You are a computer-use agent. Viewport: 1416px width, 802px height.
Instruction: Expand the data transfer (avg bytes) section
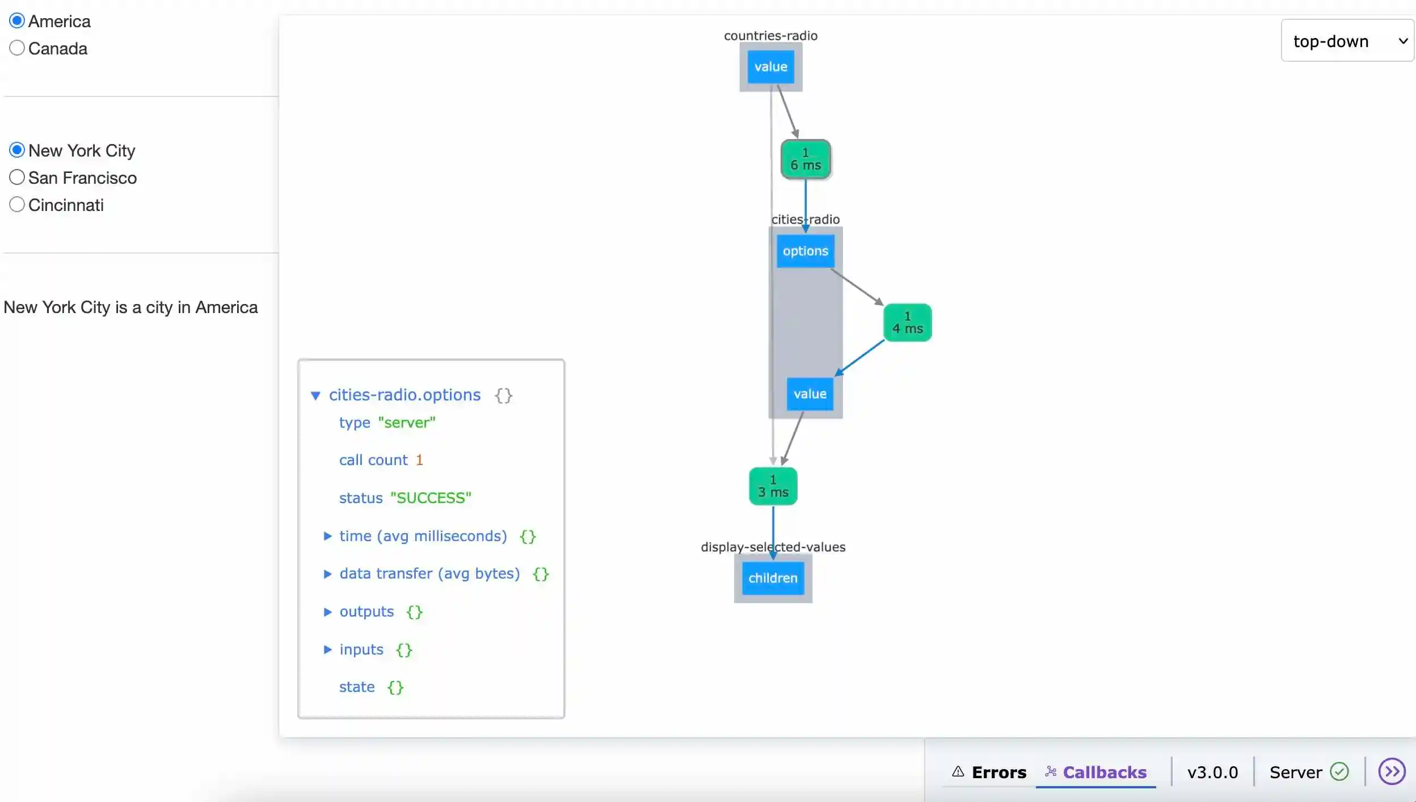(x=327, y=573)
